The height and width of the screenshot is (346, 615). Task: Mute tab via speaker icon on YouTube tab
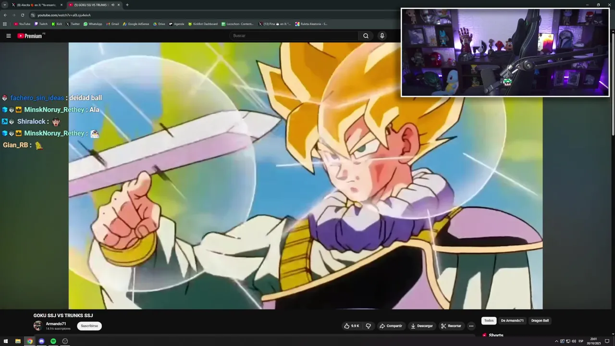[113, 5]
